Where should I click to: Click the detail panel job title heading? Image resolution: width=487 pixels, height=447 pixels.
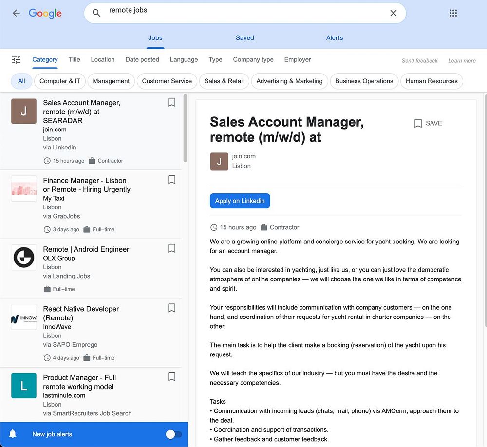click(x=287, y=129)
